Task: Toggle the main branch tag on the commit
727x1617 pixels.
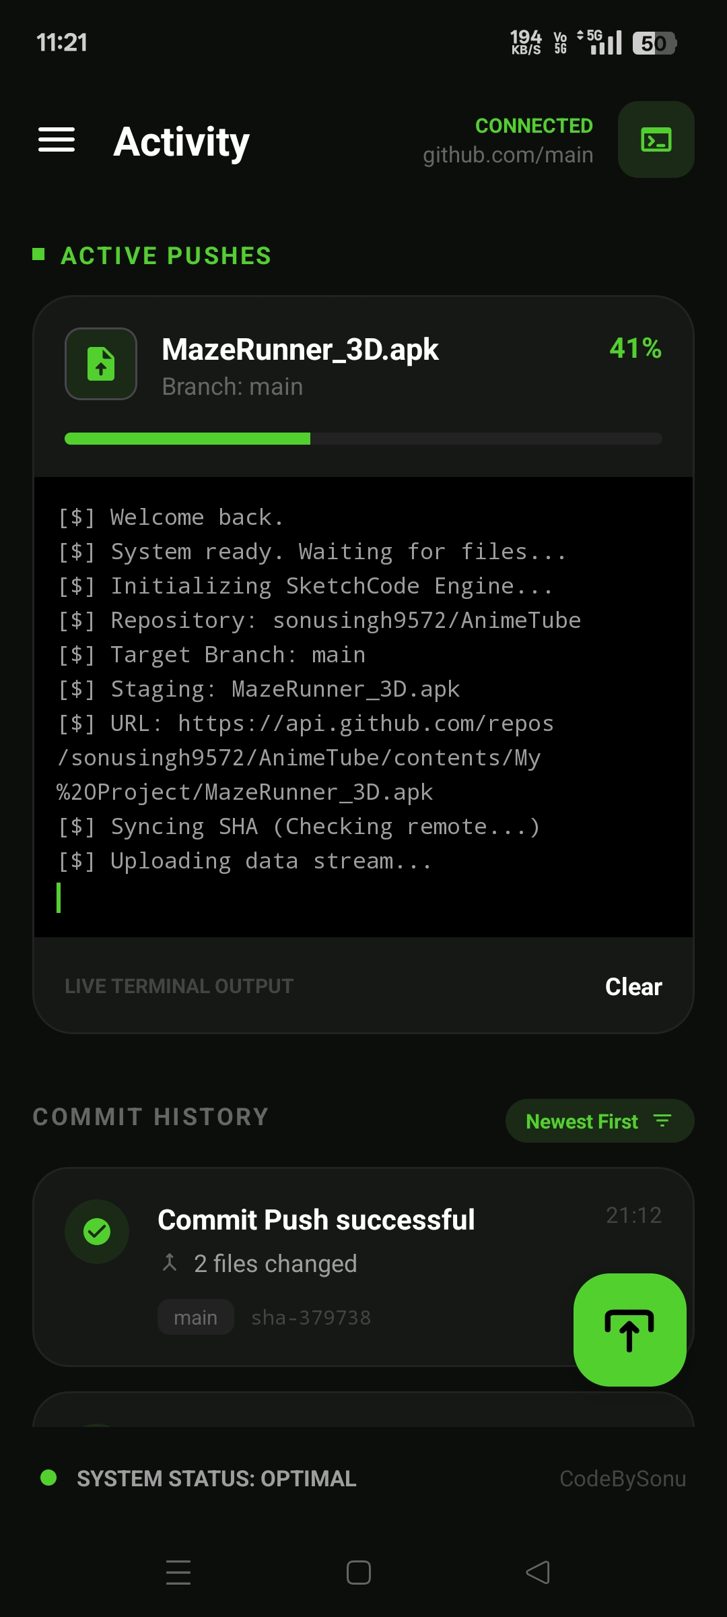Action: [195, 1317]
